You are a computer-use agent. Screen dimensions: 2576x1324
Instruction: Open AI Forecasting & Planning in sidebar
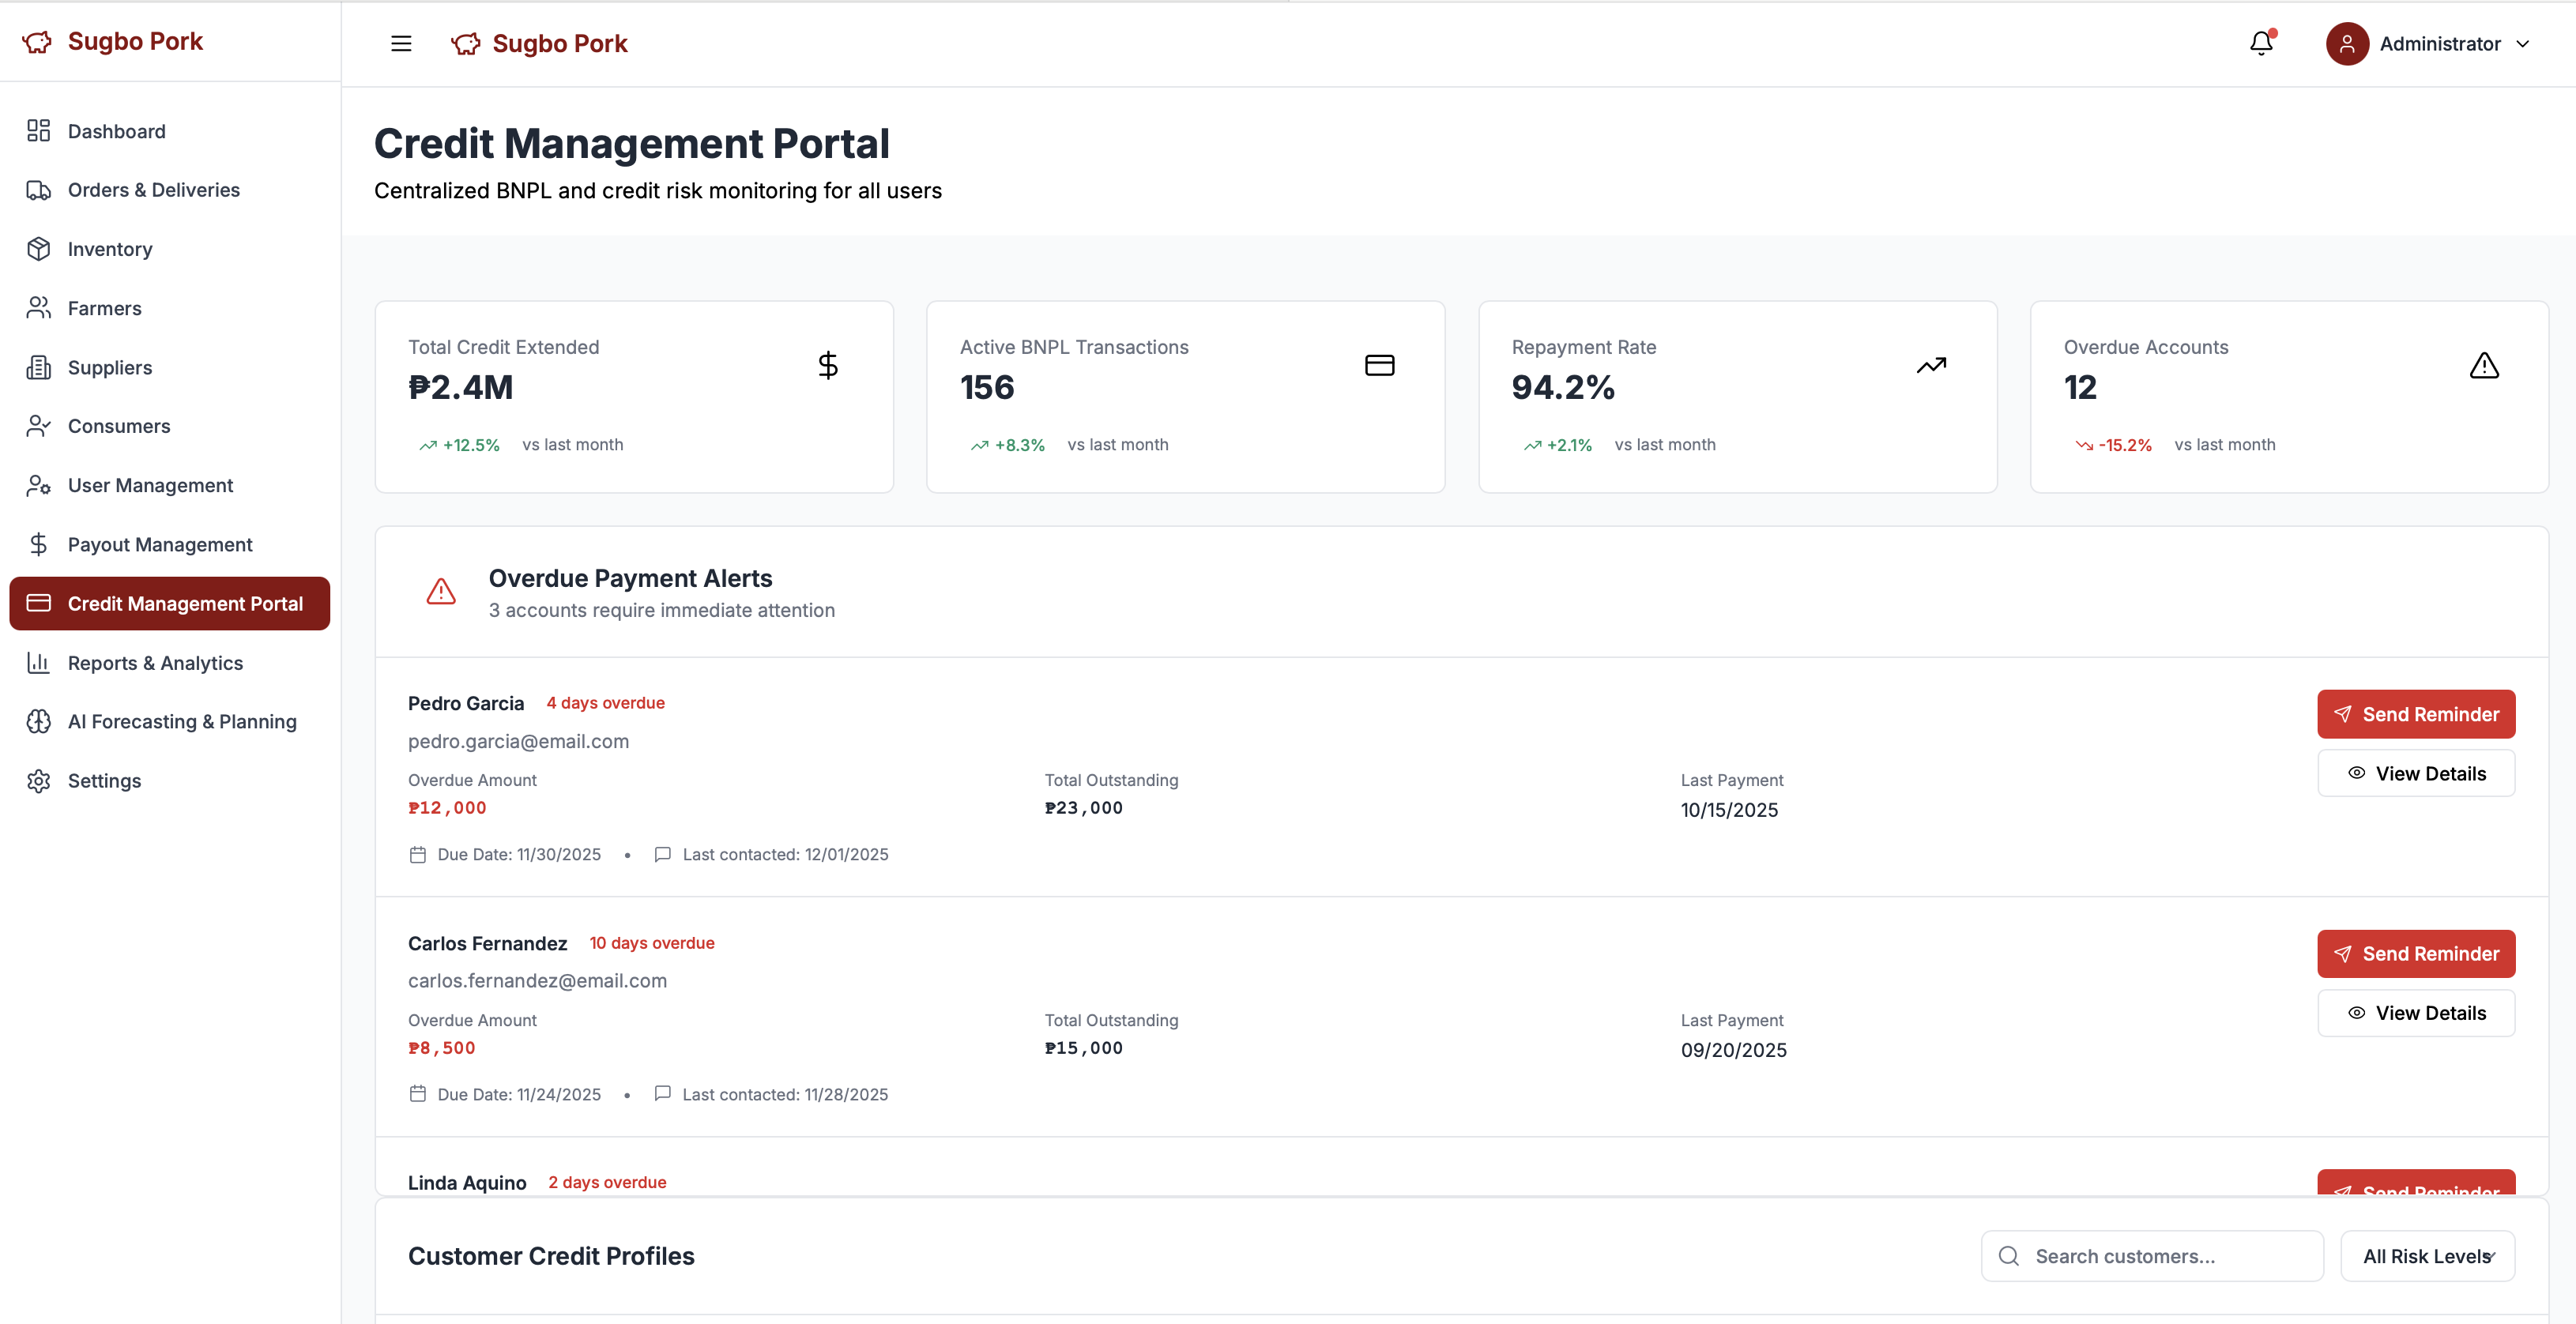pyautogui.click(x=182, y=721)
